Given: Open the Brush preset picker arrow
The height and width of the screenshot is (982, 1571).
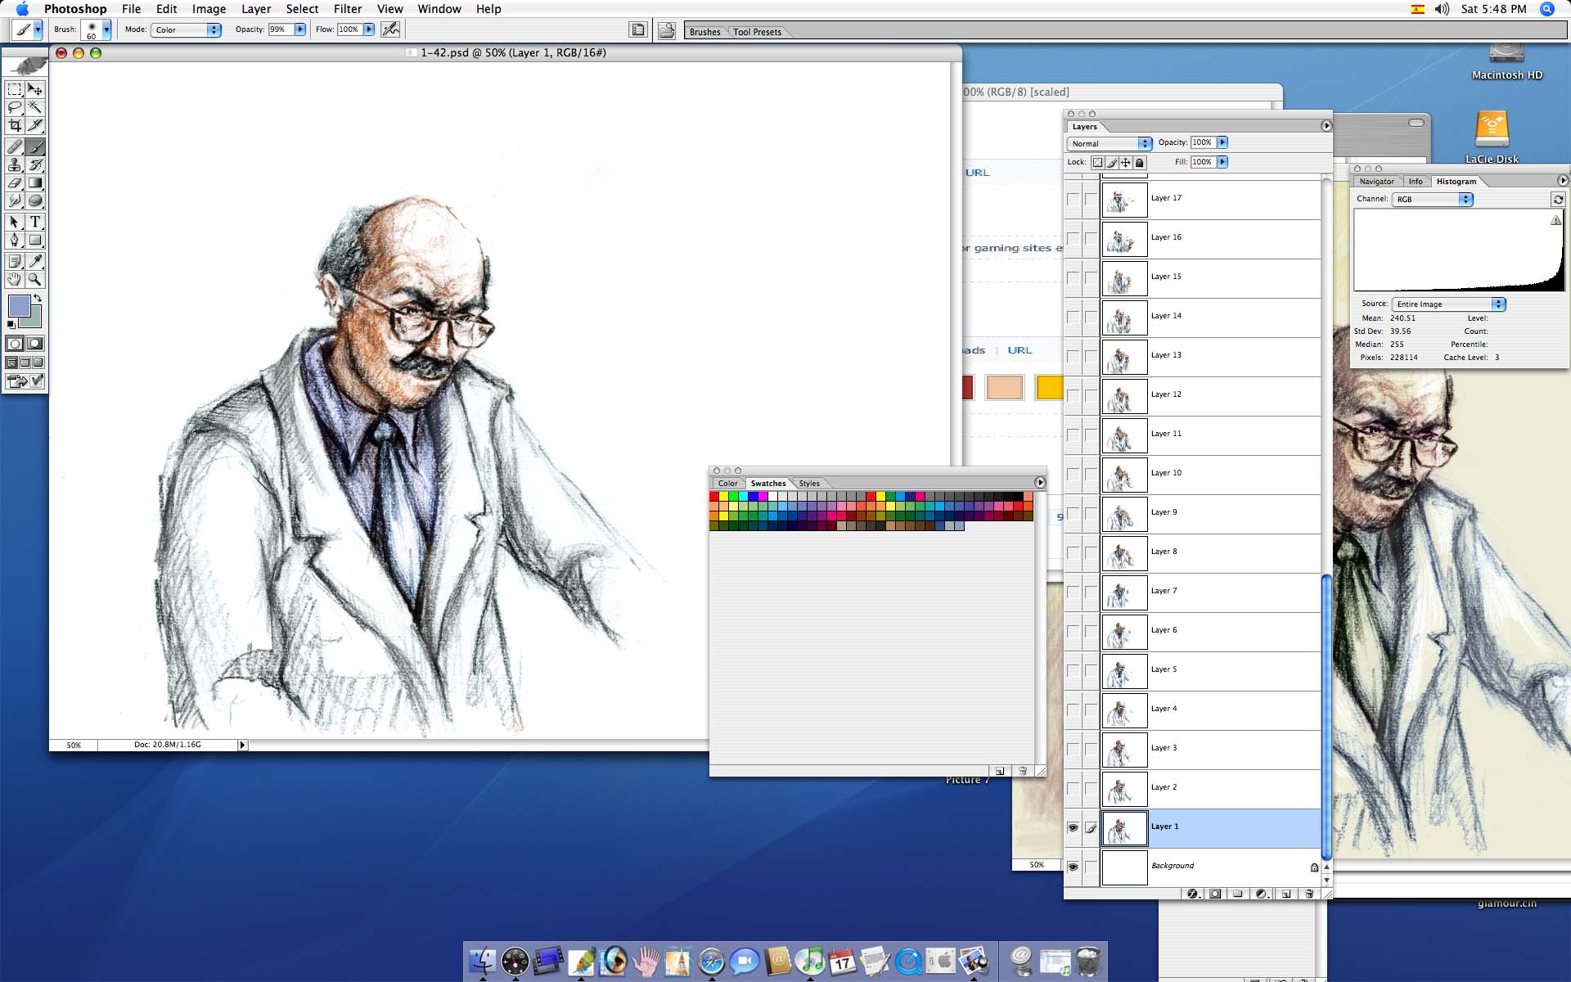Looking at the screenshot, I should [106, 29].
